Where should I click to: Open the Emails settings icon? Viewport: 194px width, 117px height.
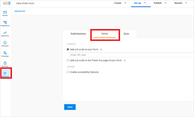5,12
